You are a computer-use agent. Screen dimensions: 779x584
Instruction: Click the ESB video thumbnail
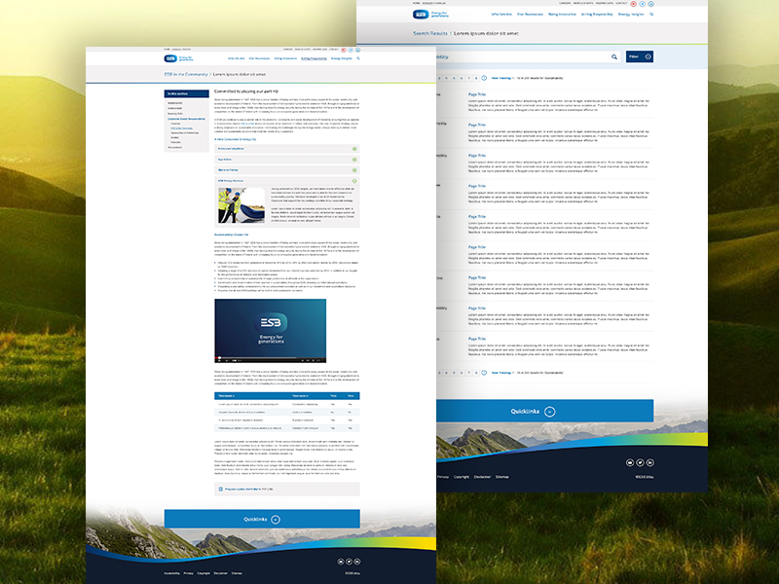271,331
